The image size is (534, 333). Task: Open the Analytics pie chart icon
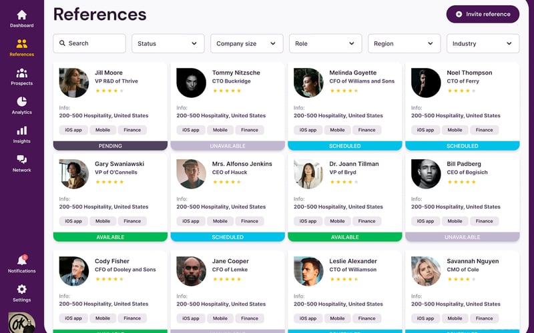coord(21,102)
